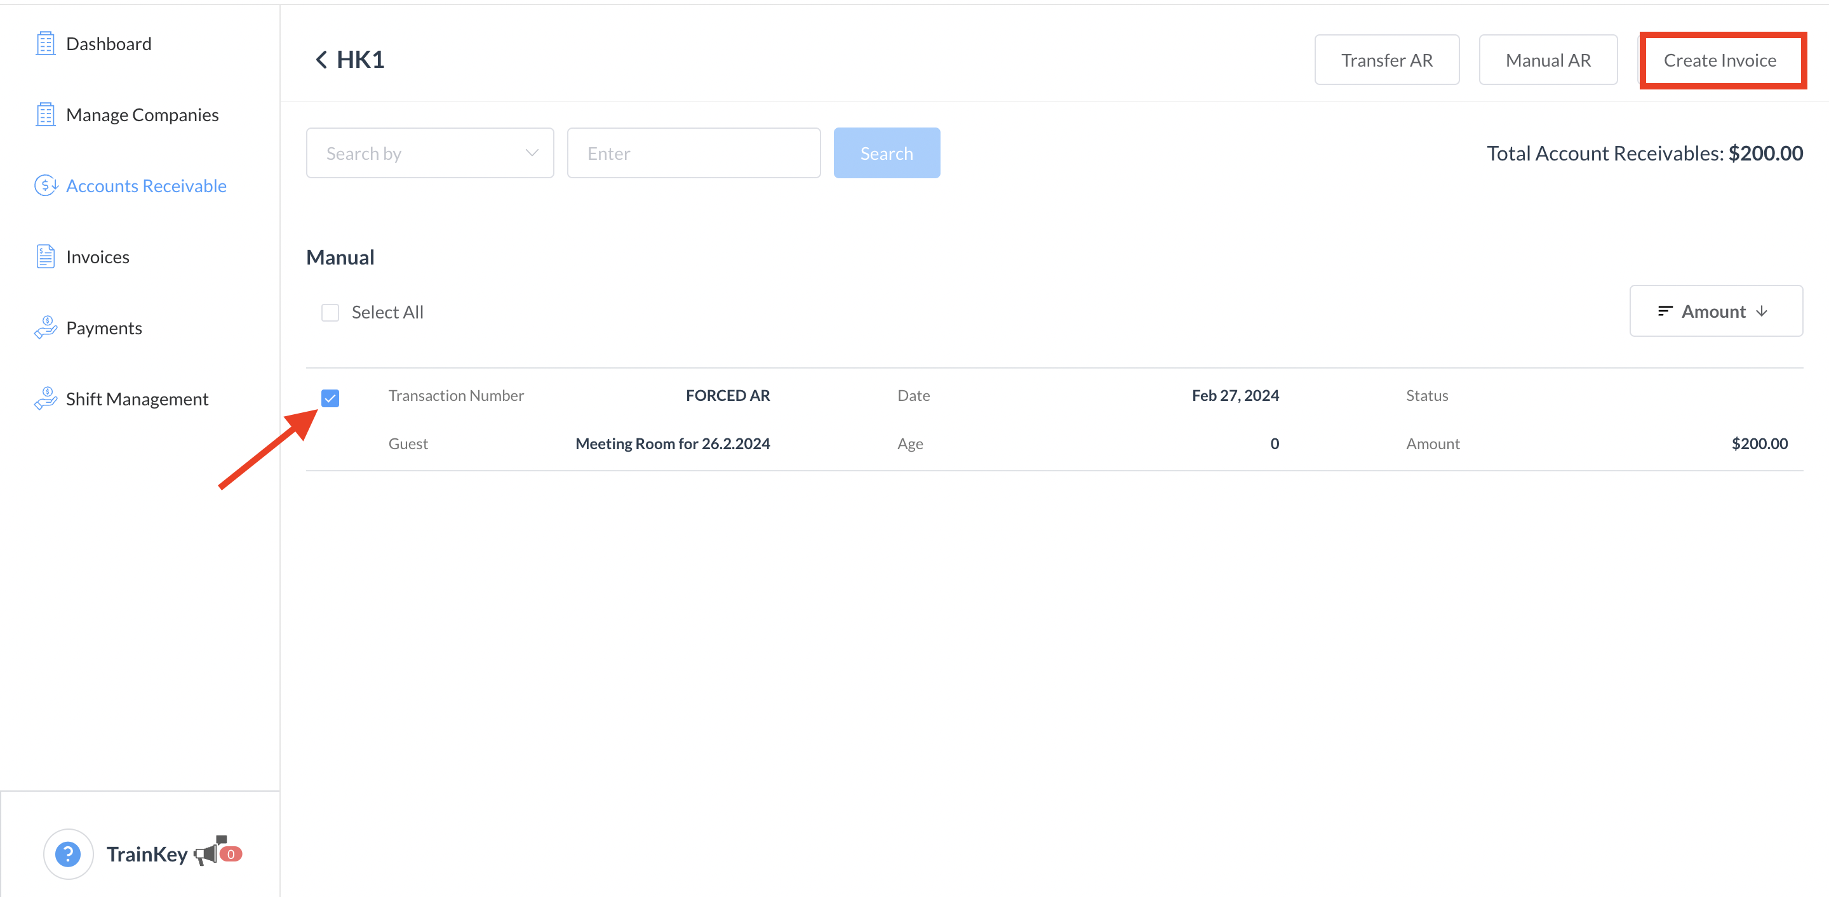
Task: Go back using arrow beside HK1
Action: 321,60
